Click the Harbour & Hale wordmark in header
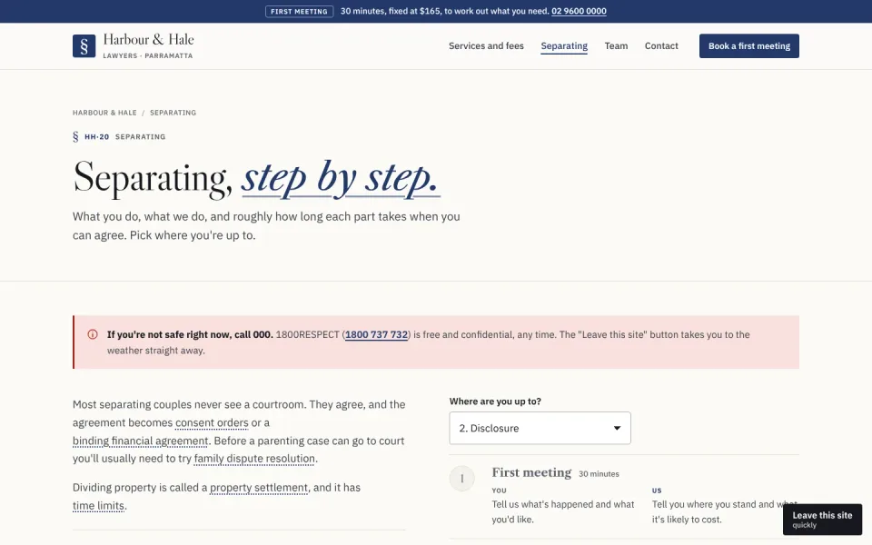Screen dimensions: 872x545 [x=148, y=39]
